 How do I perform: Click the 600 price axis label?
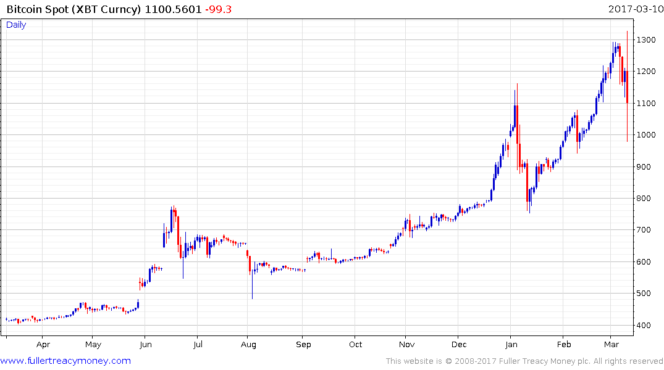pyautogui.click(x=644, y=261)
